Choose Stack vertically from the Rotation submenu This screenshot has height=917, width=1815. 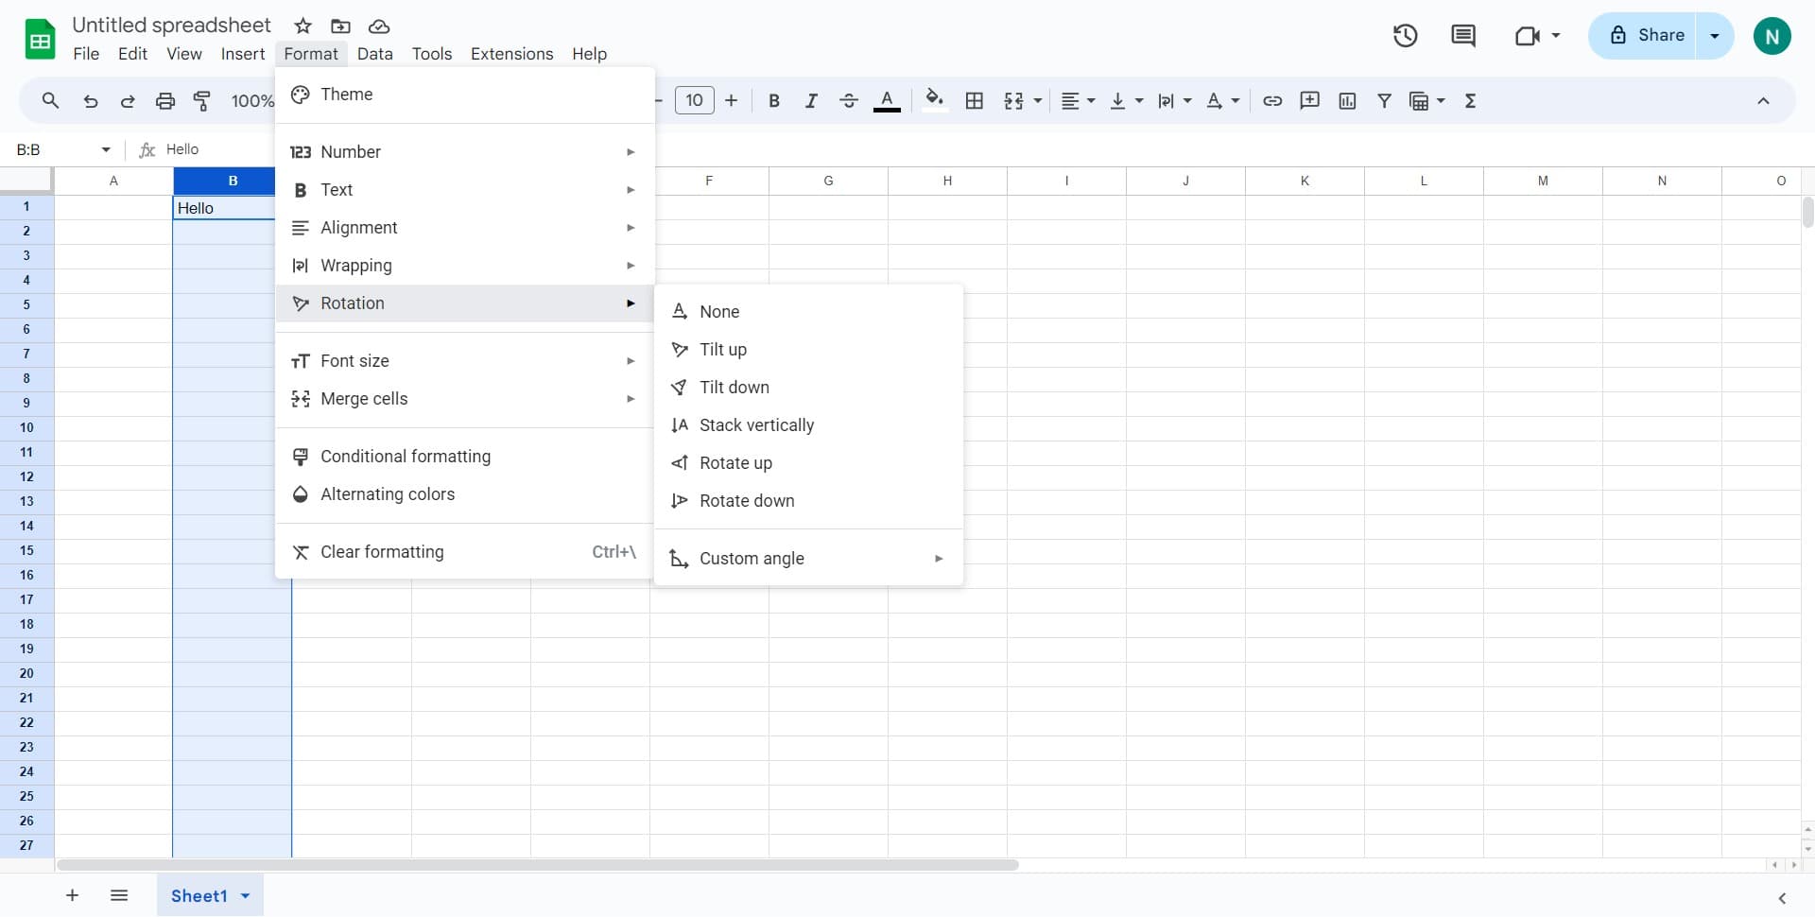pyautogui.click(x=756, y=424)
